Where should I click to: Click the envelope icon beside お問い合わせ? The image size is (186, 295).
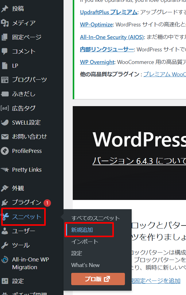coord(5,137)
